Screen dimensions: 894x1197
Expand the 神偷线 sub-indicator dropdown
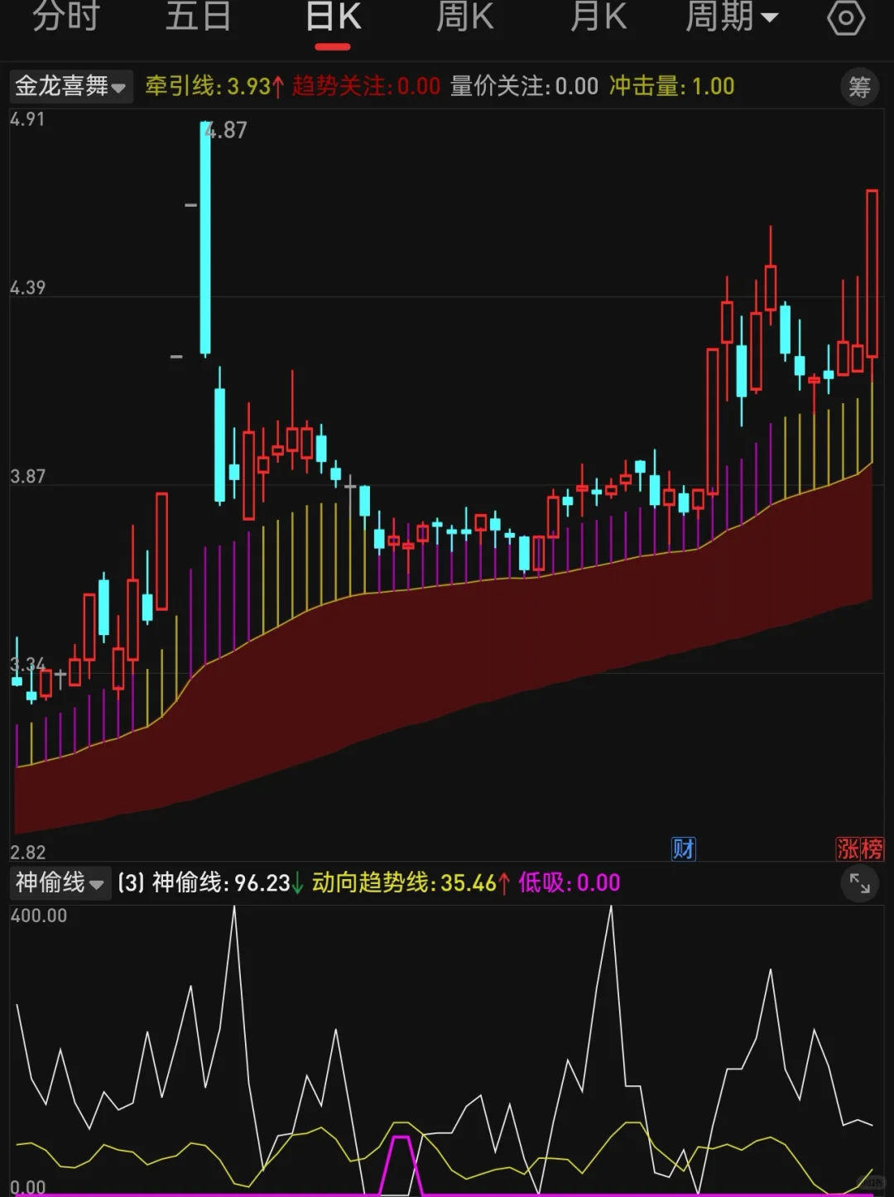[60, 882]
